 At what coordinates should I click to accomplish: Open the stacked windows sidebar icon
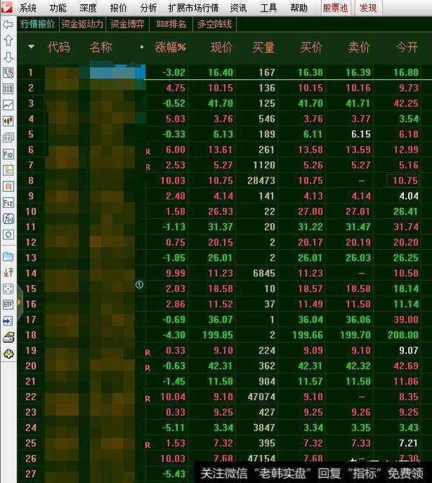pyautogui.click(x=8, y=137)
